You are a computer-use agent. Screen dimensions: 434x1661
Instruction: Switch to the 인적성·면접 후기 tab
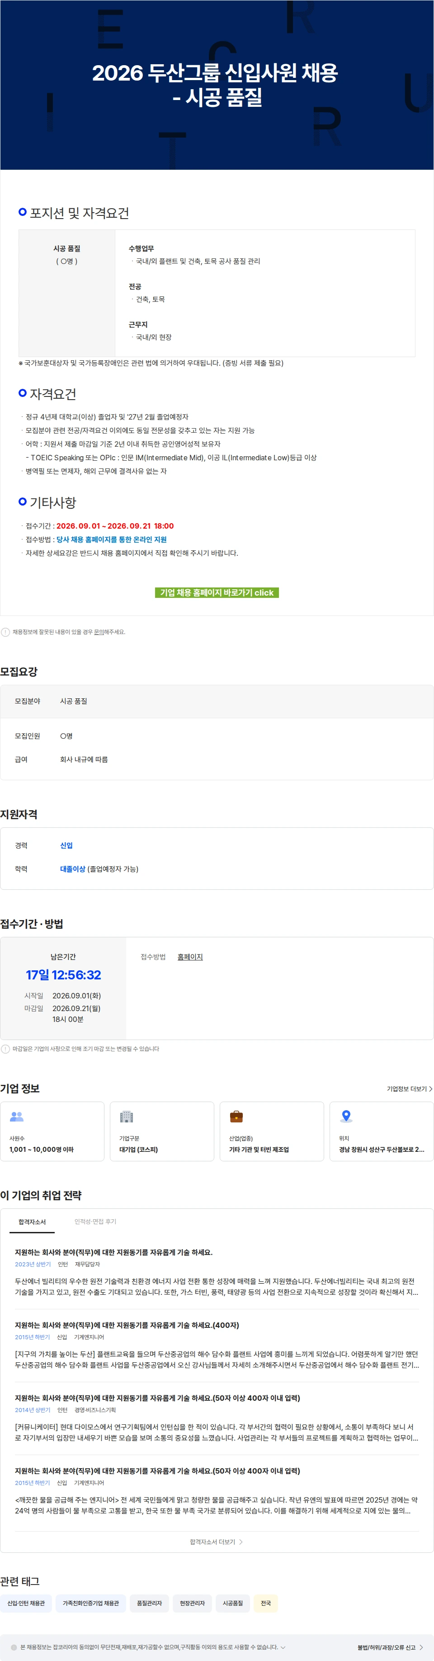click(x=95, y=1221)
